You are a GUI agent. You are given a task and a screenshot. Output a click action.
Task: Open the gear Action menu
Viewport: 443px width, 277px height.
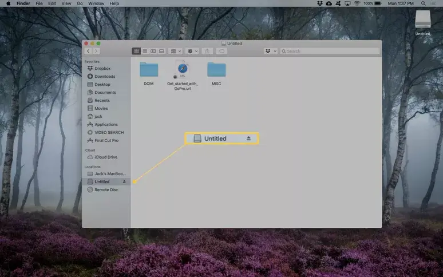click(x=192, y=51)
